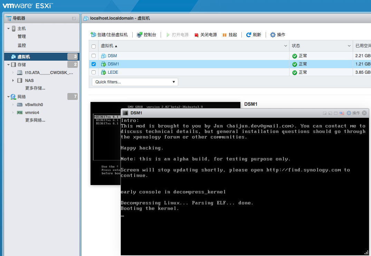371x256 pixels.
Task: Select 网络 in the navigator
Action: point(21,97)
